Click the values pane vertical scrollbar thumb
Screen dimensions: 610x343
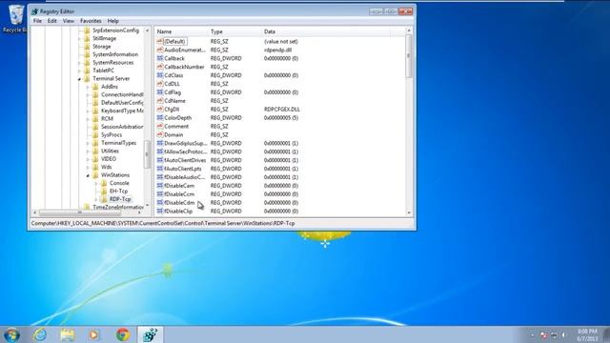[x=409, y=56]
